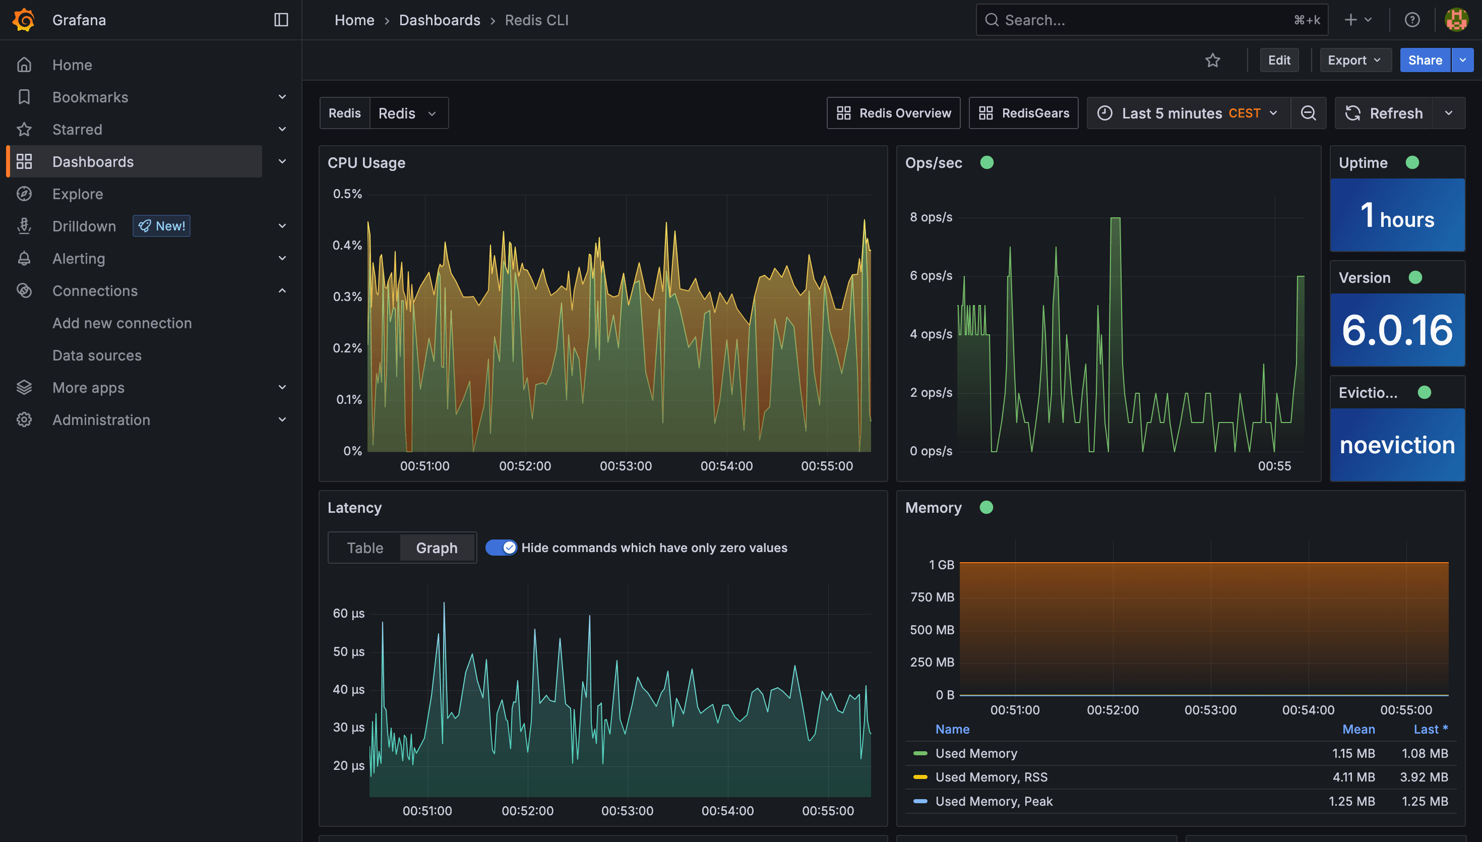The height and width of the screenshot is (842, 1482).
Task: Switch Latency view to Graph
Action: pyautogui.click(x=437, y=548)
